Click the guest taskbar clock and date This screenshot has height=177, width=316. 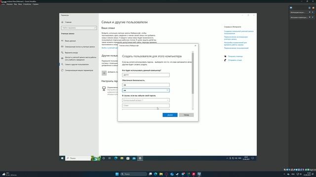coord(246,158)
